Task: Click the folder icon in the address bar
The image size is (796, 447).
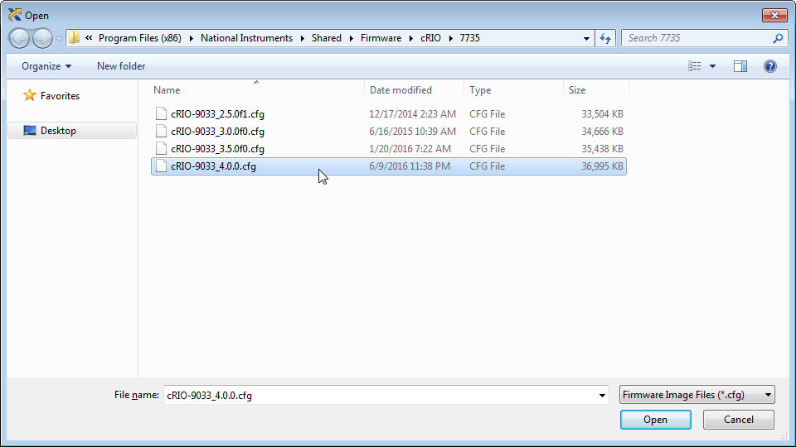Action: (x=74, y=38)
